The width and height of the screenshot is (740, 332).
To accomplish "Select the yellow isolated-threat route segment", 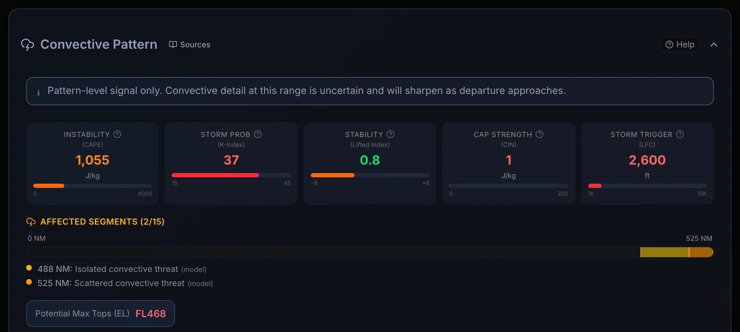I will 664,252.
